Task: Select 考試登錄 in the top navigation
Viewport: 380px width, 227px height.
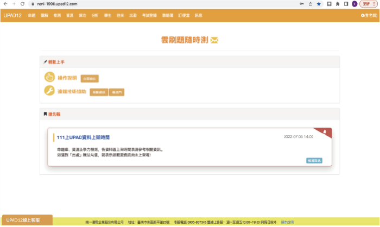Action: point(149,15)
